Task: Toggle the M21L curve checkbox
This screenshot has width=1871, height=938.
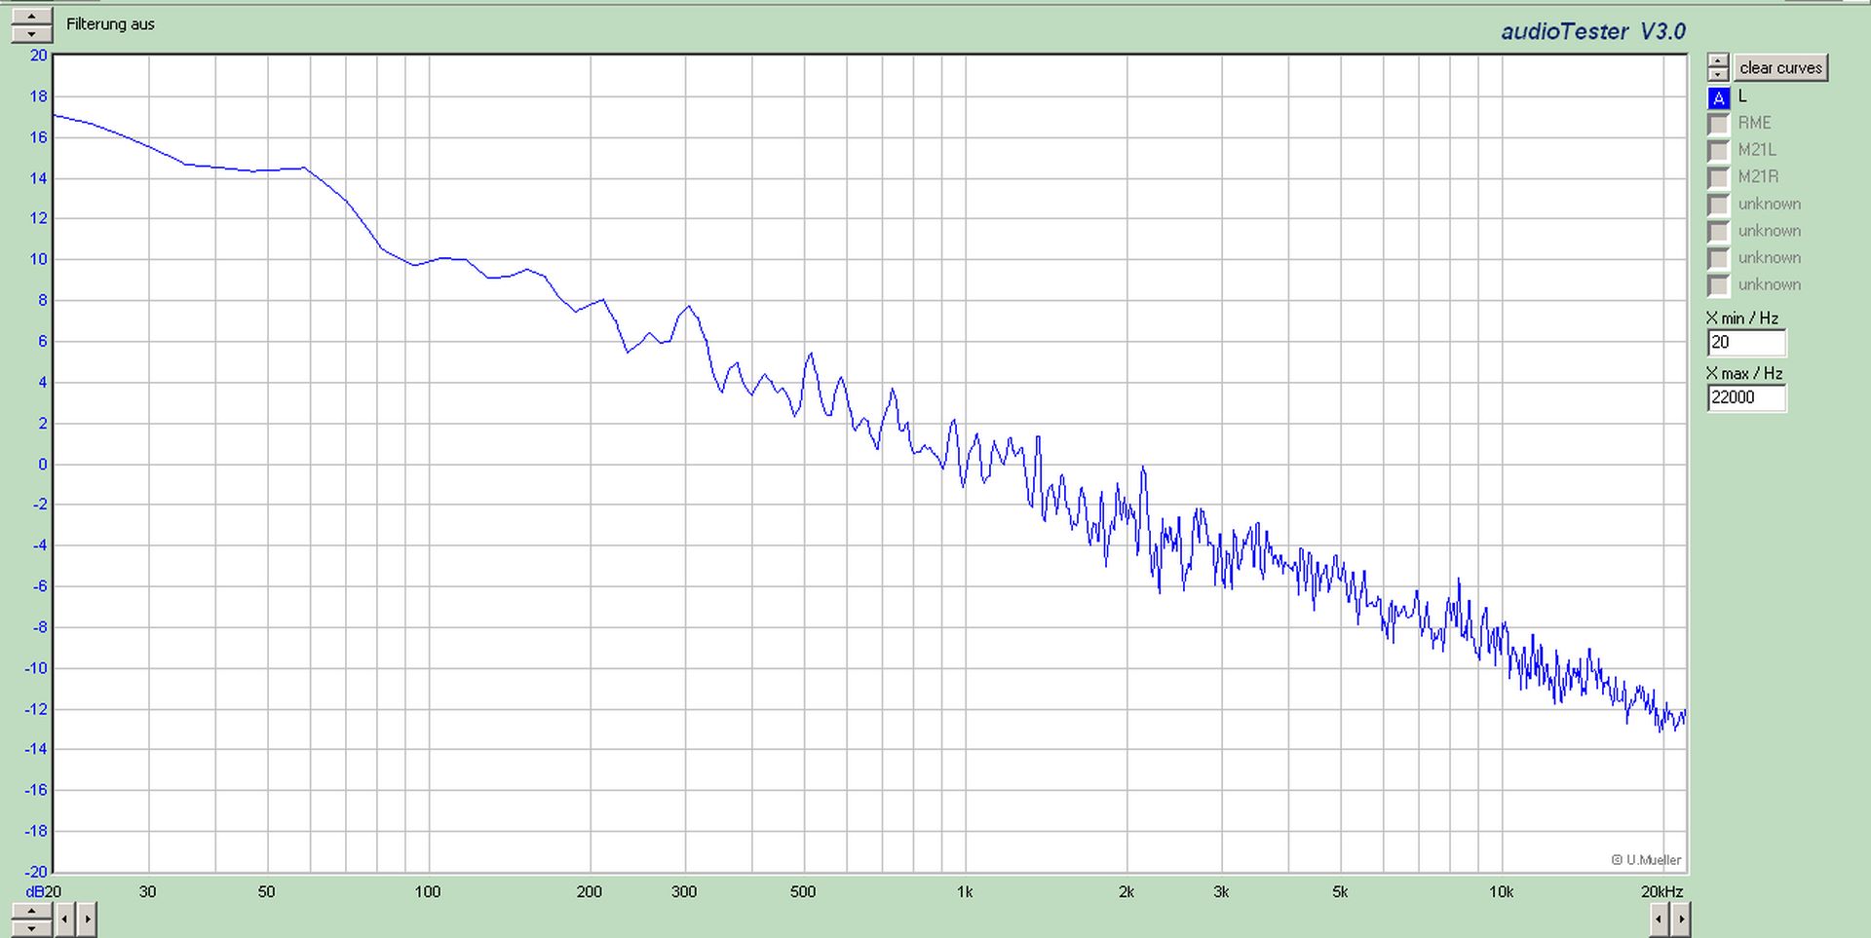Action: click(x=1719, y=151)
